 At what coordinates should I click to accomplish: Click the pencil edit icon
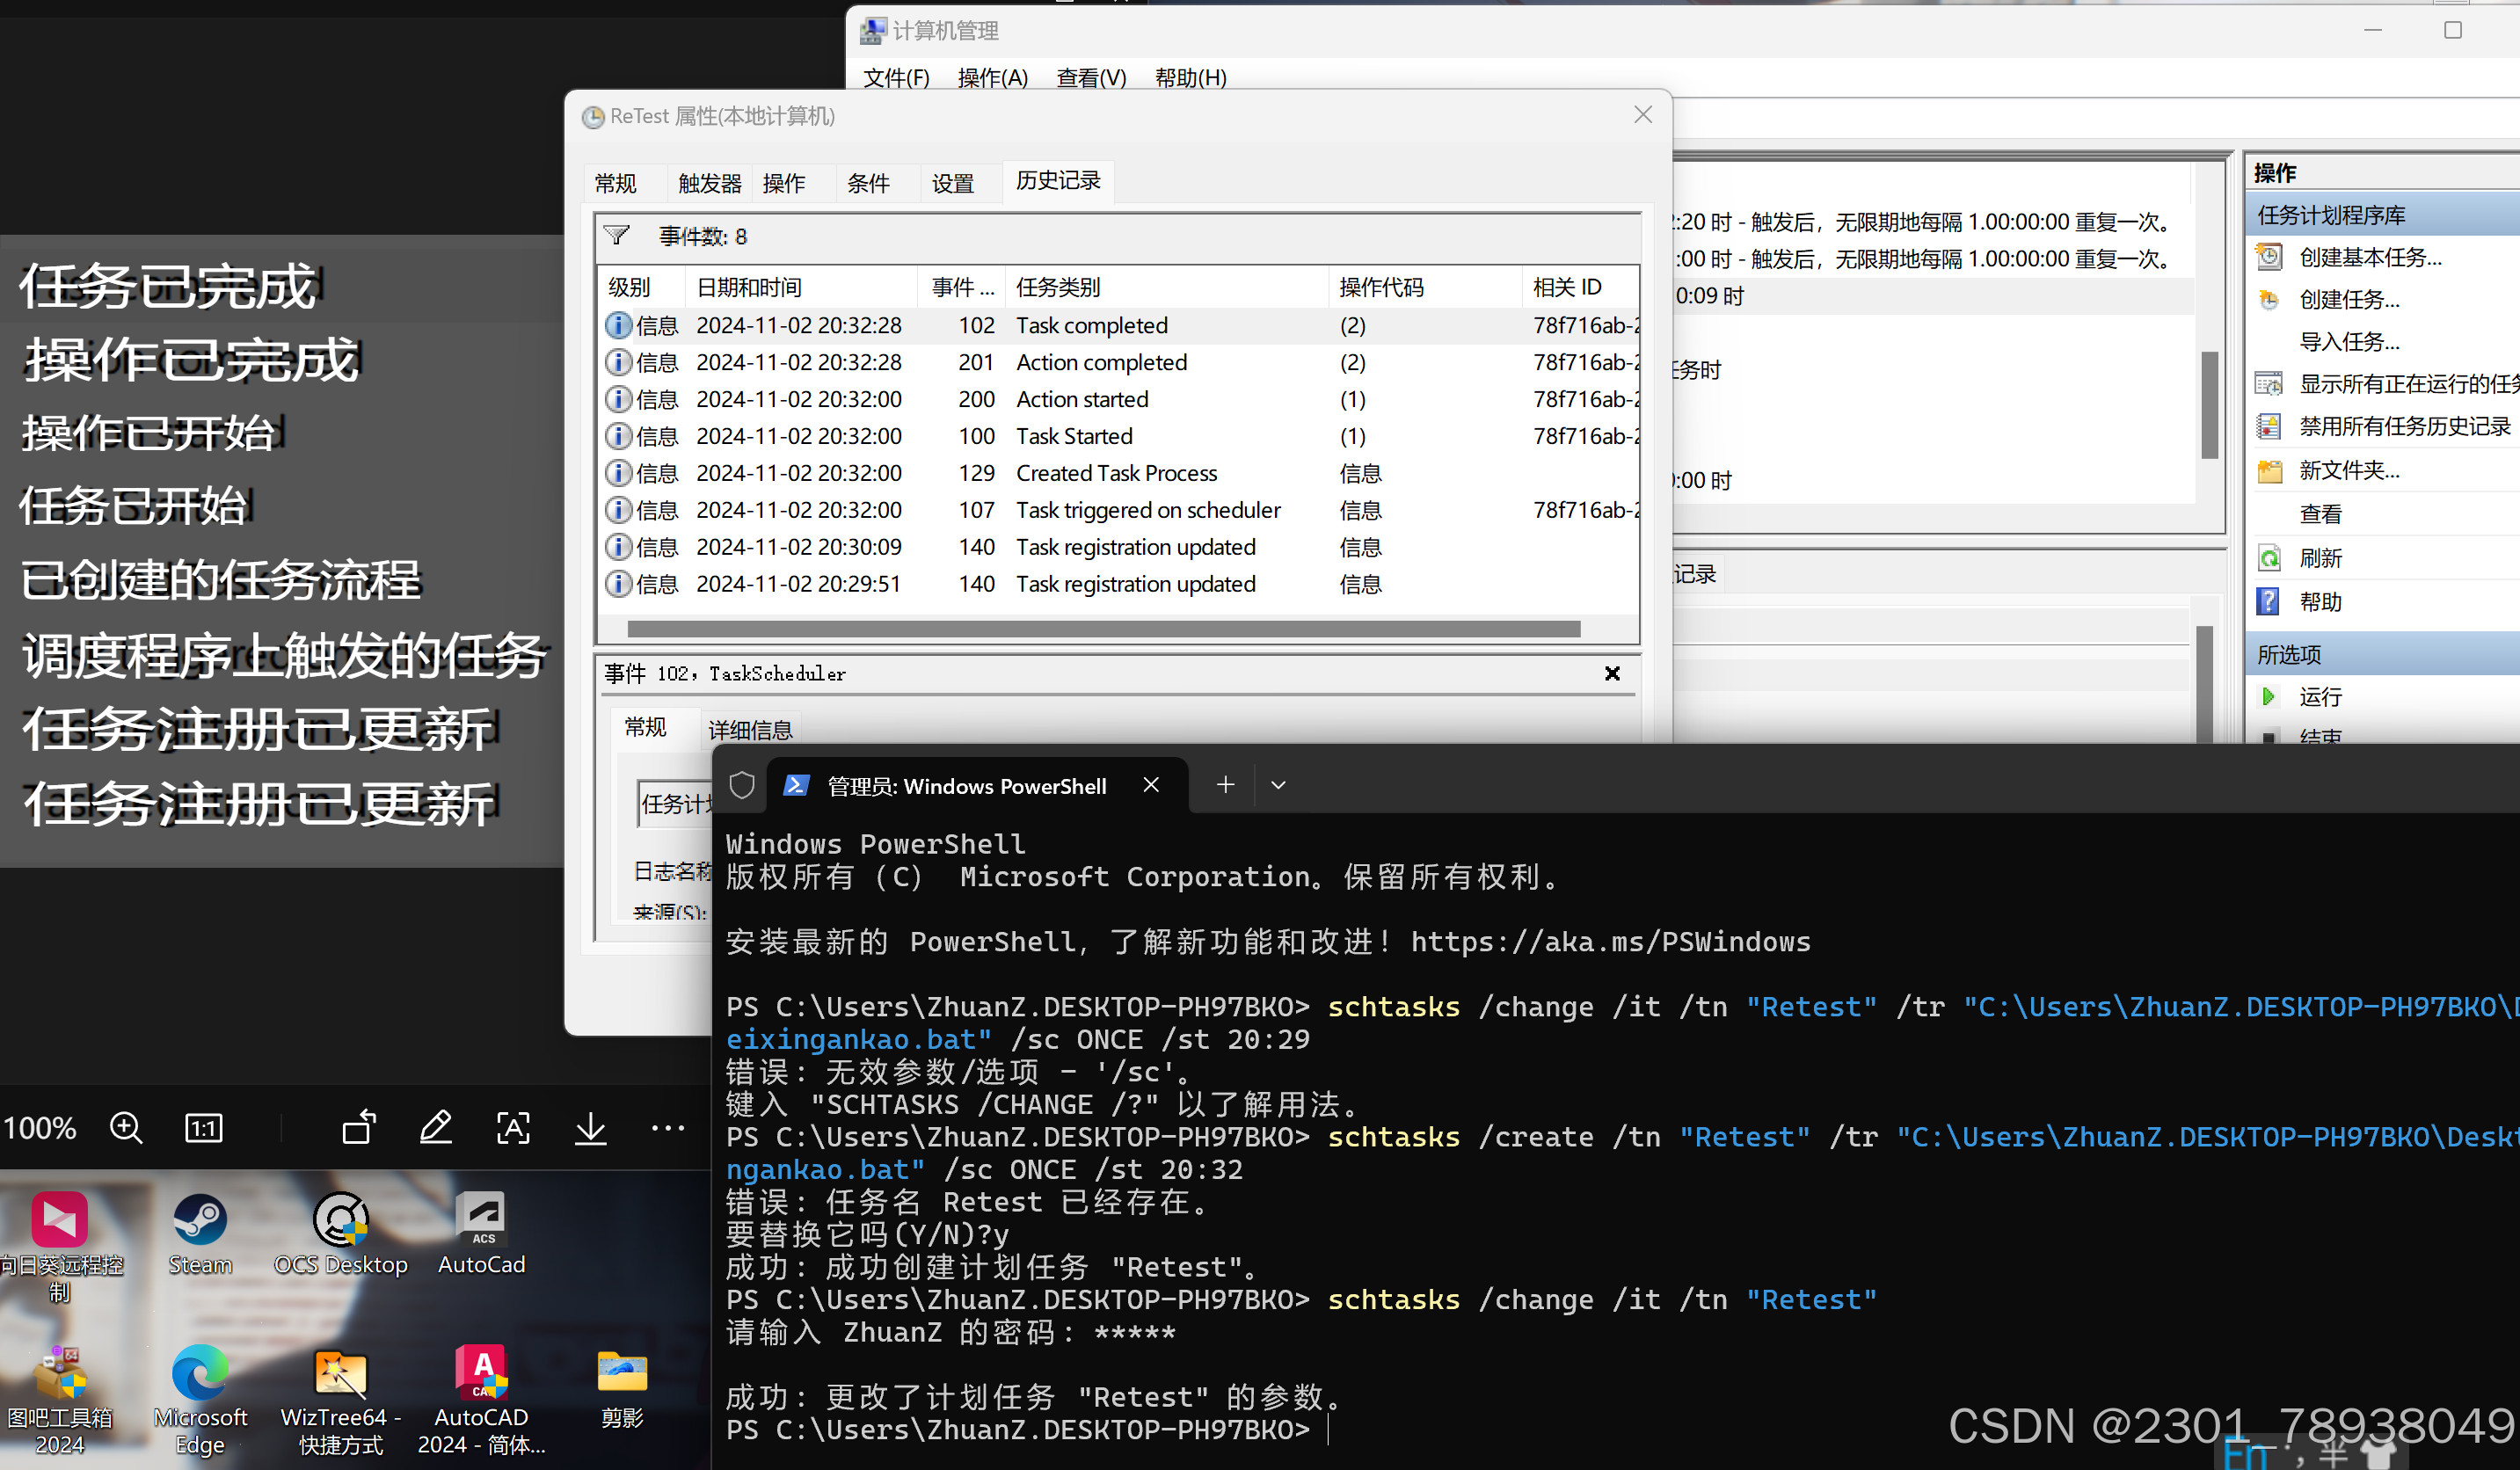click(x=436, y=1128)
